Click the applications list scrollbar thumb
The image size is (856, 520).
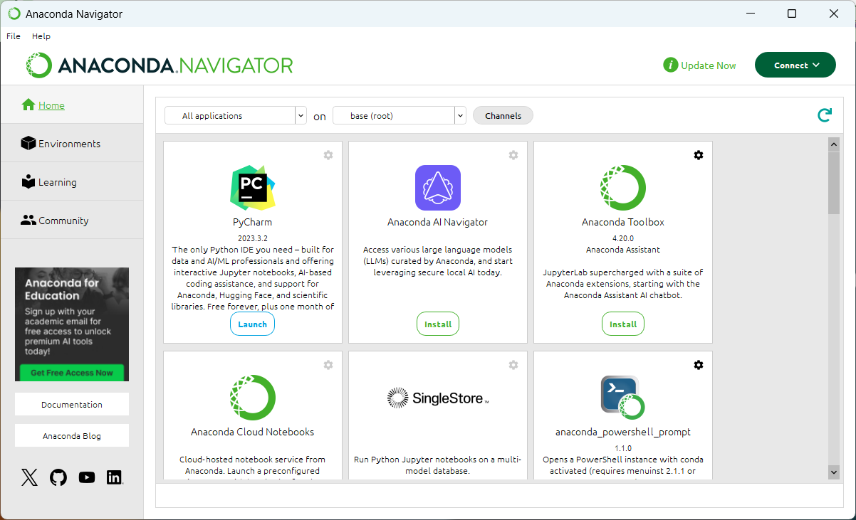[834, 181]
